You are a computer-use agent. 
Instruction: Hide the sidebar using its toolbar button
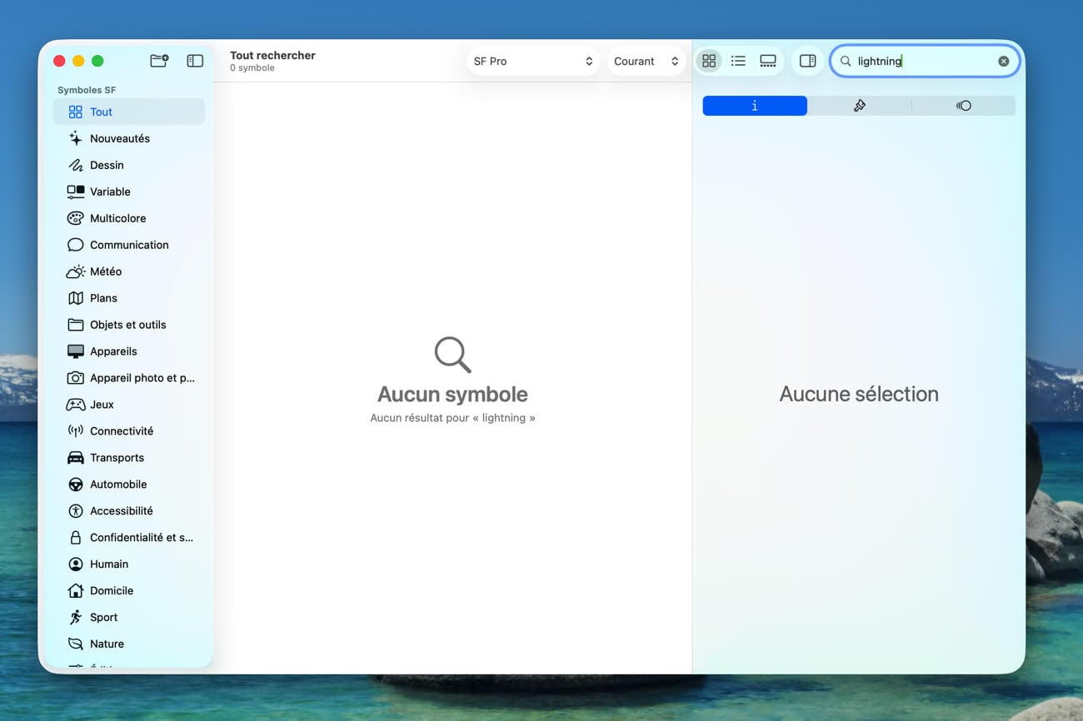point(194,60)
